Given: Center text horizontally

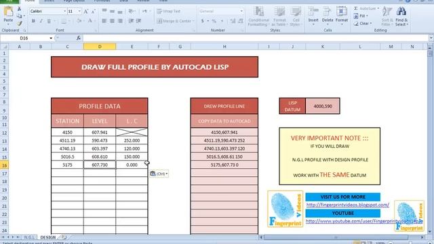Looking at the screenshot, I should (112, 21).
